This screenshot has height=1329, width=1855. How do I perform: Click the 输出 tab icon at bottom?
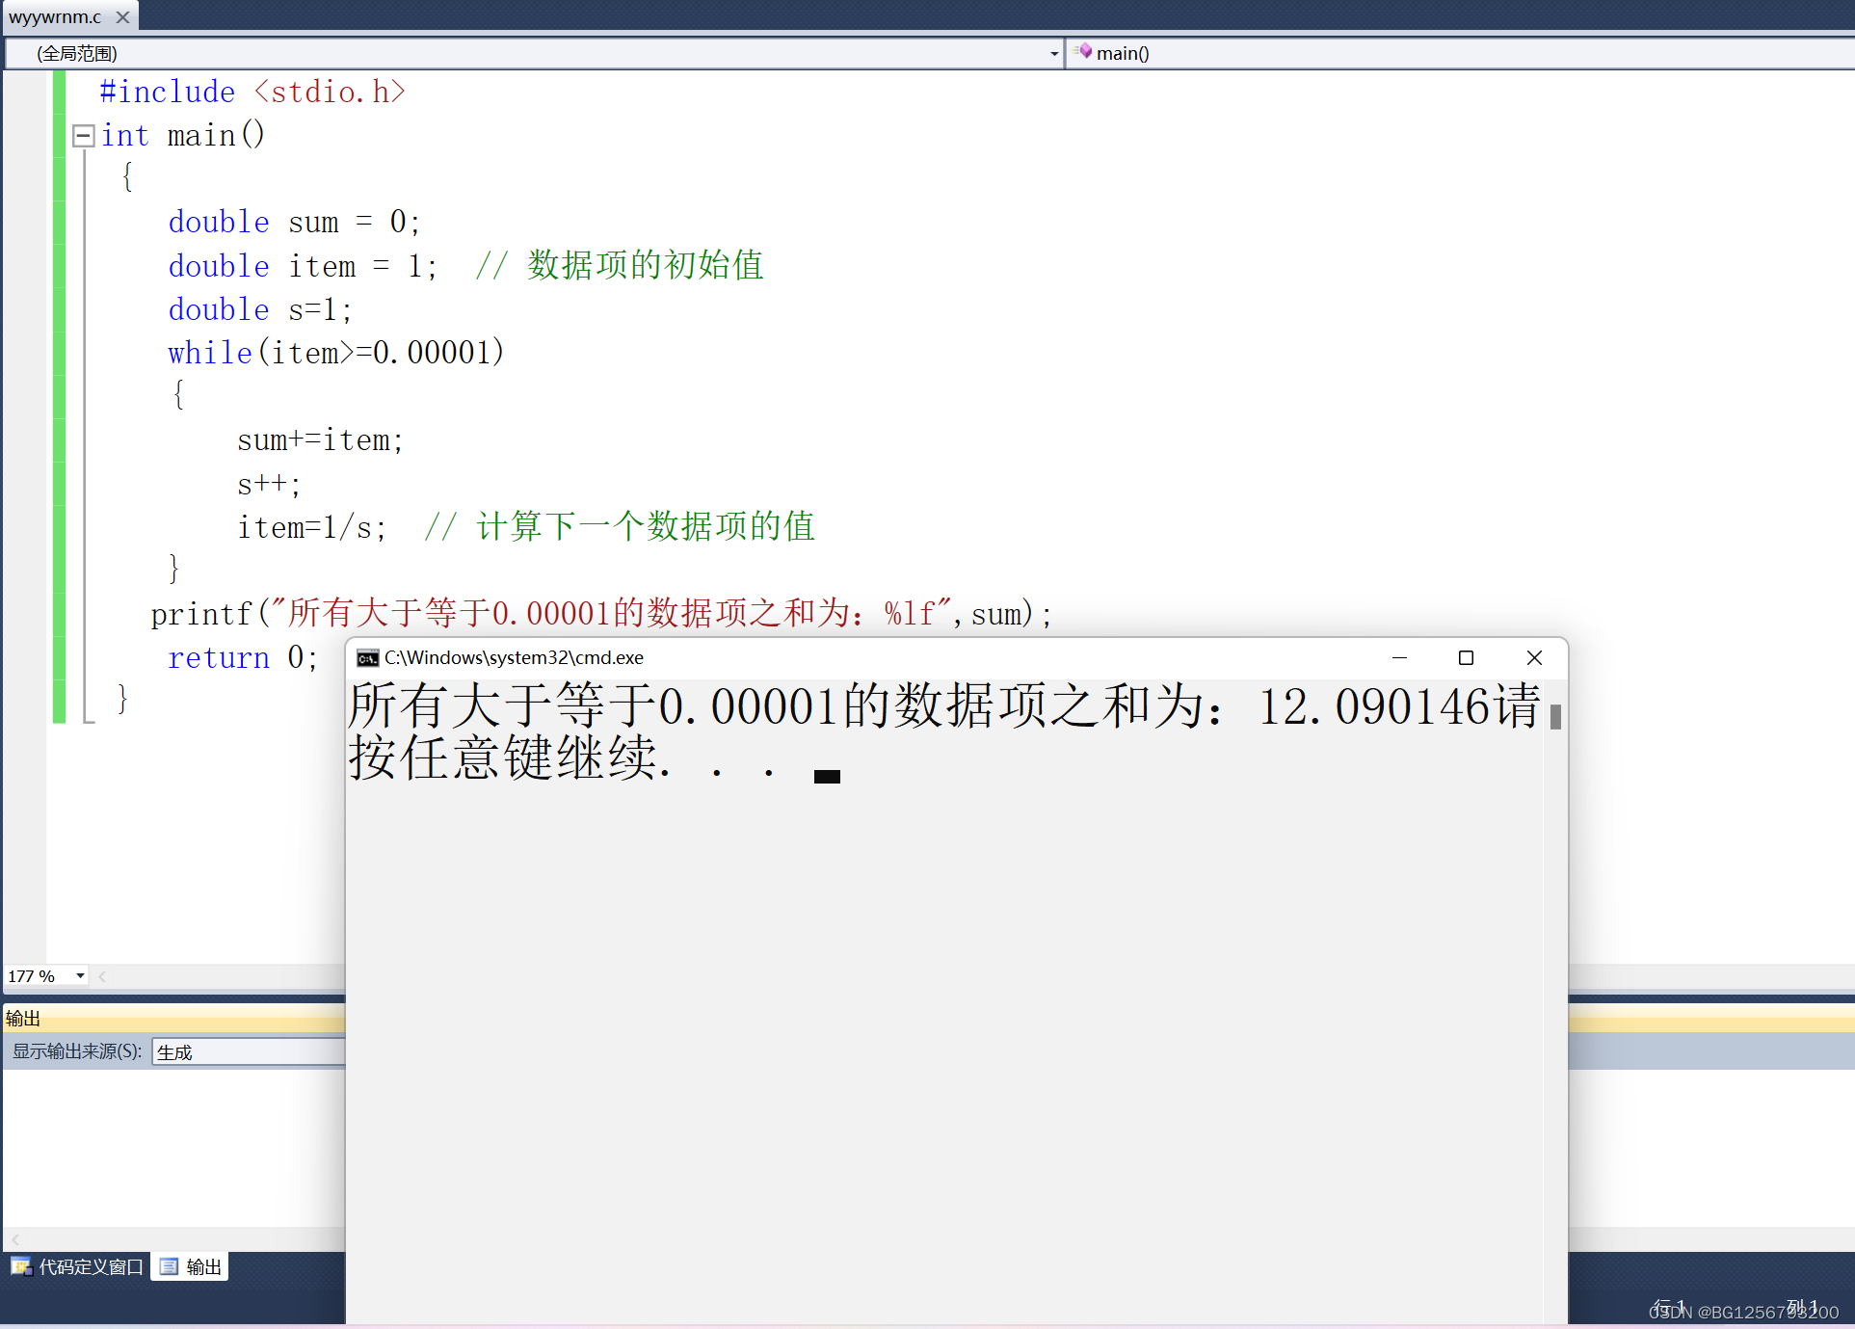(x=170, y=1266)
